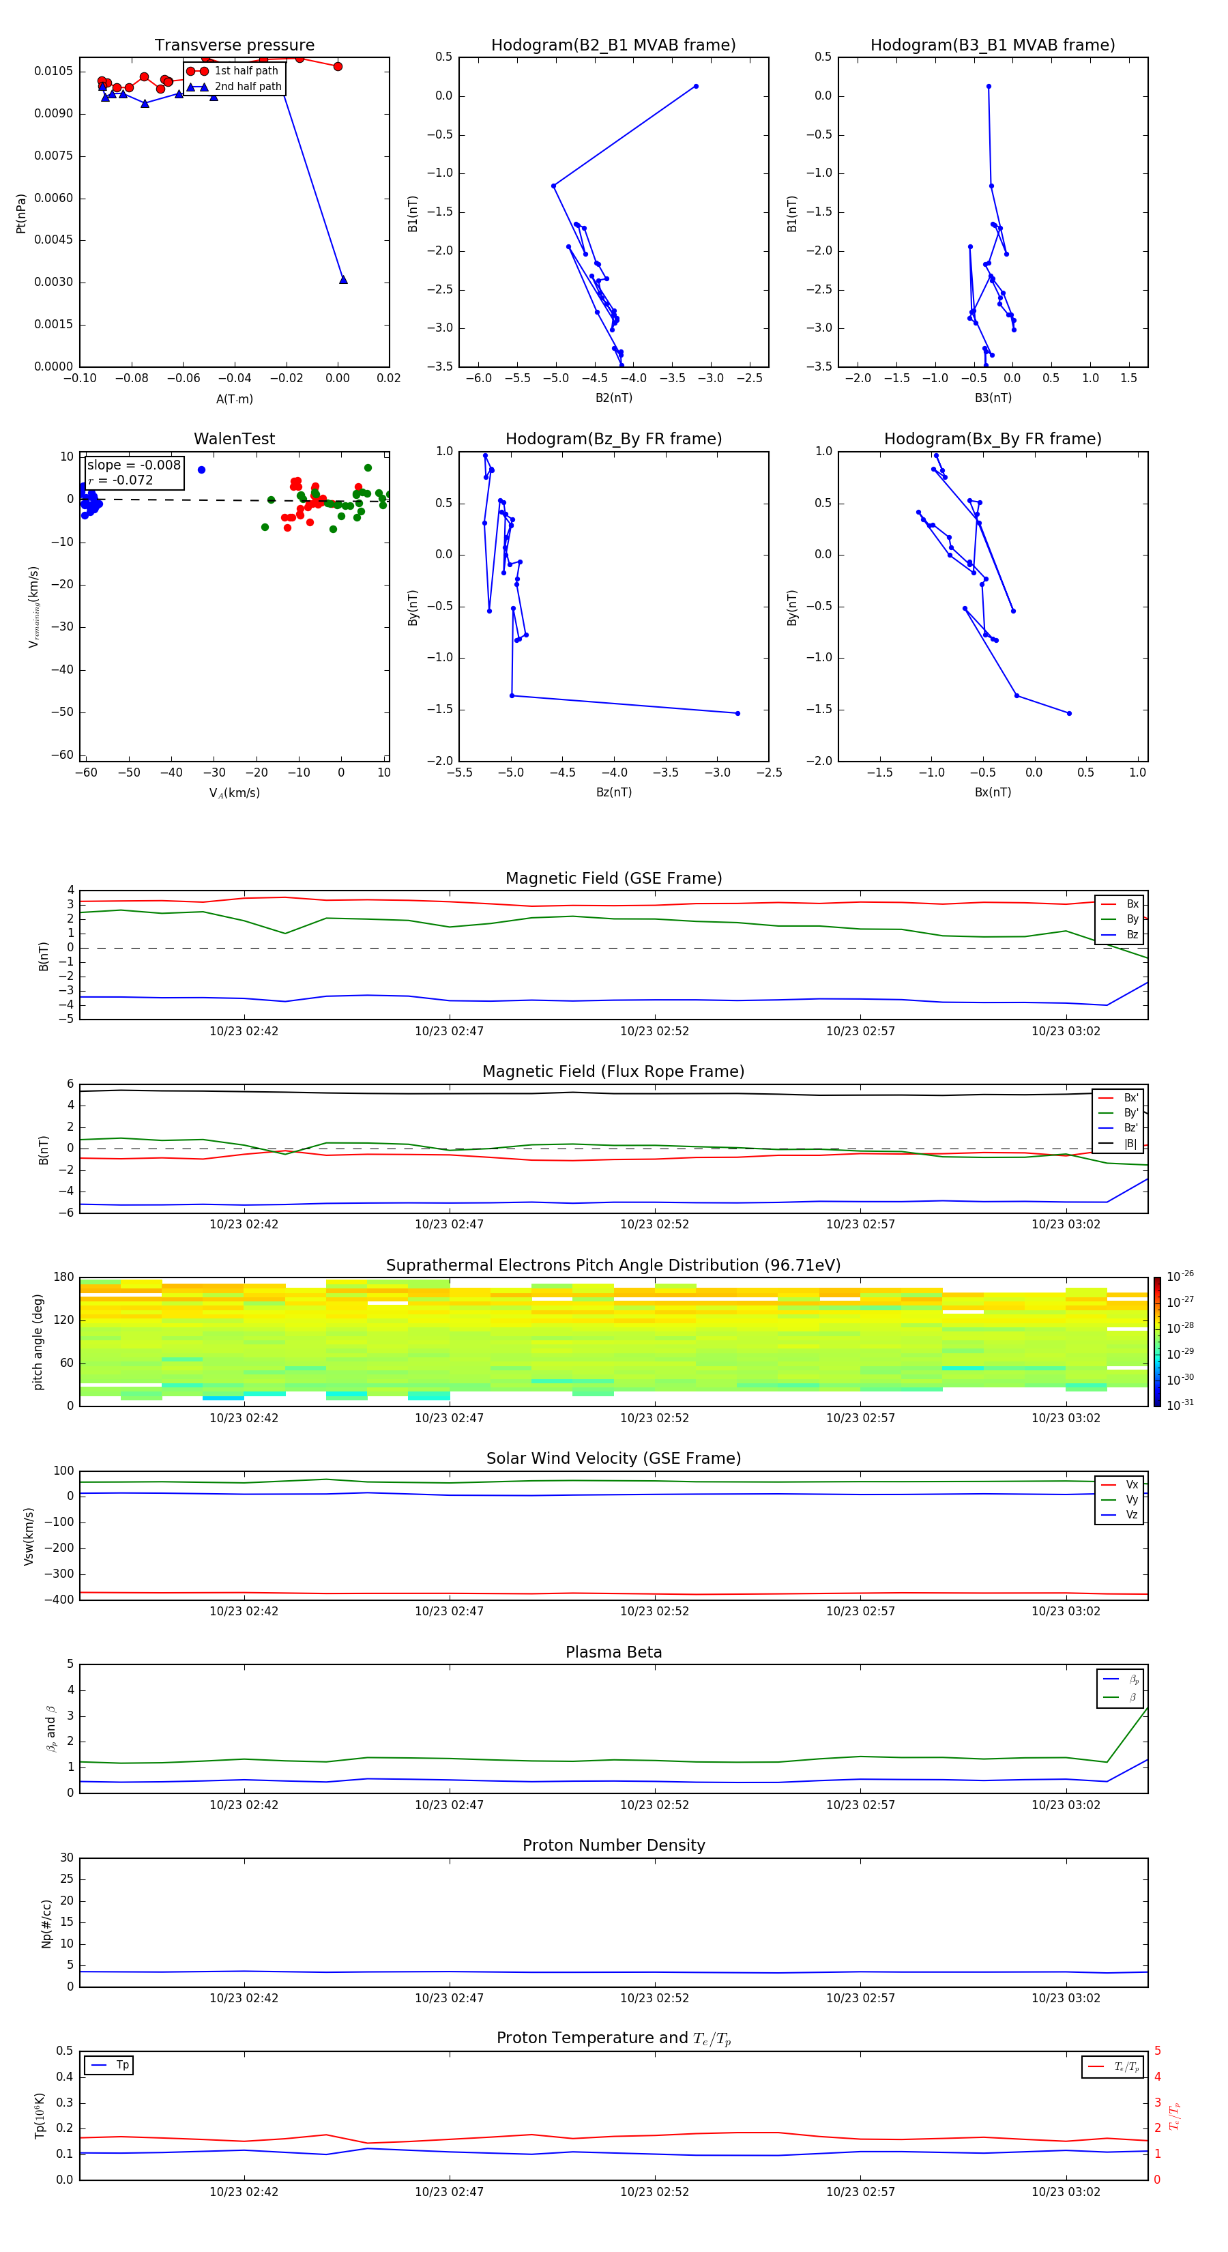This screenshot has height=2252, width=1228.
Task: Click the "Pt(nPa)" y-axis label
Action: click(21, 212)
